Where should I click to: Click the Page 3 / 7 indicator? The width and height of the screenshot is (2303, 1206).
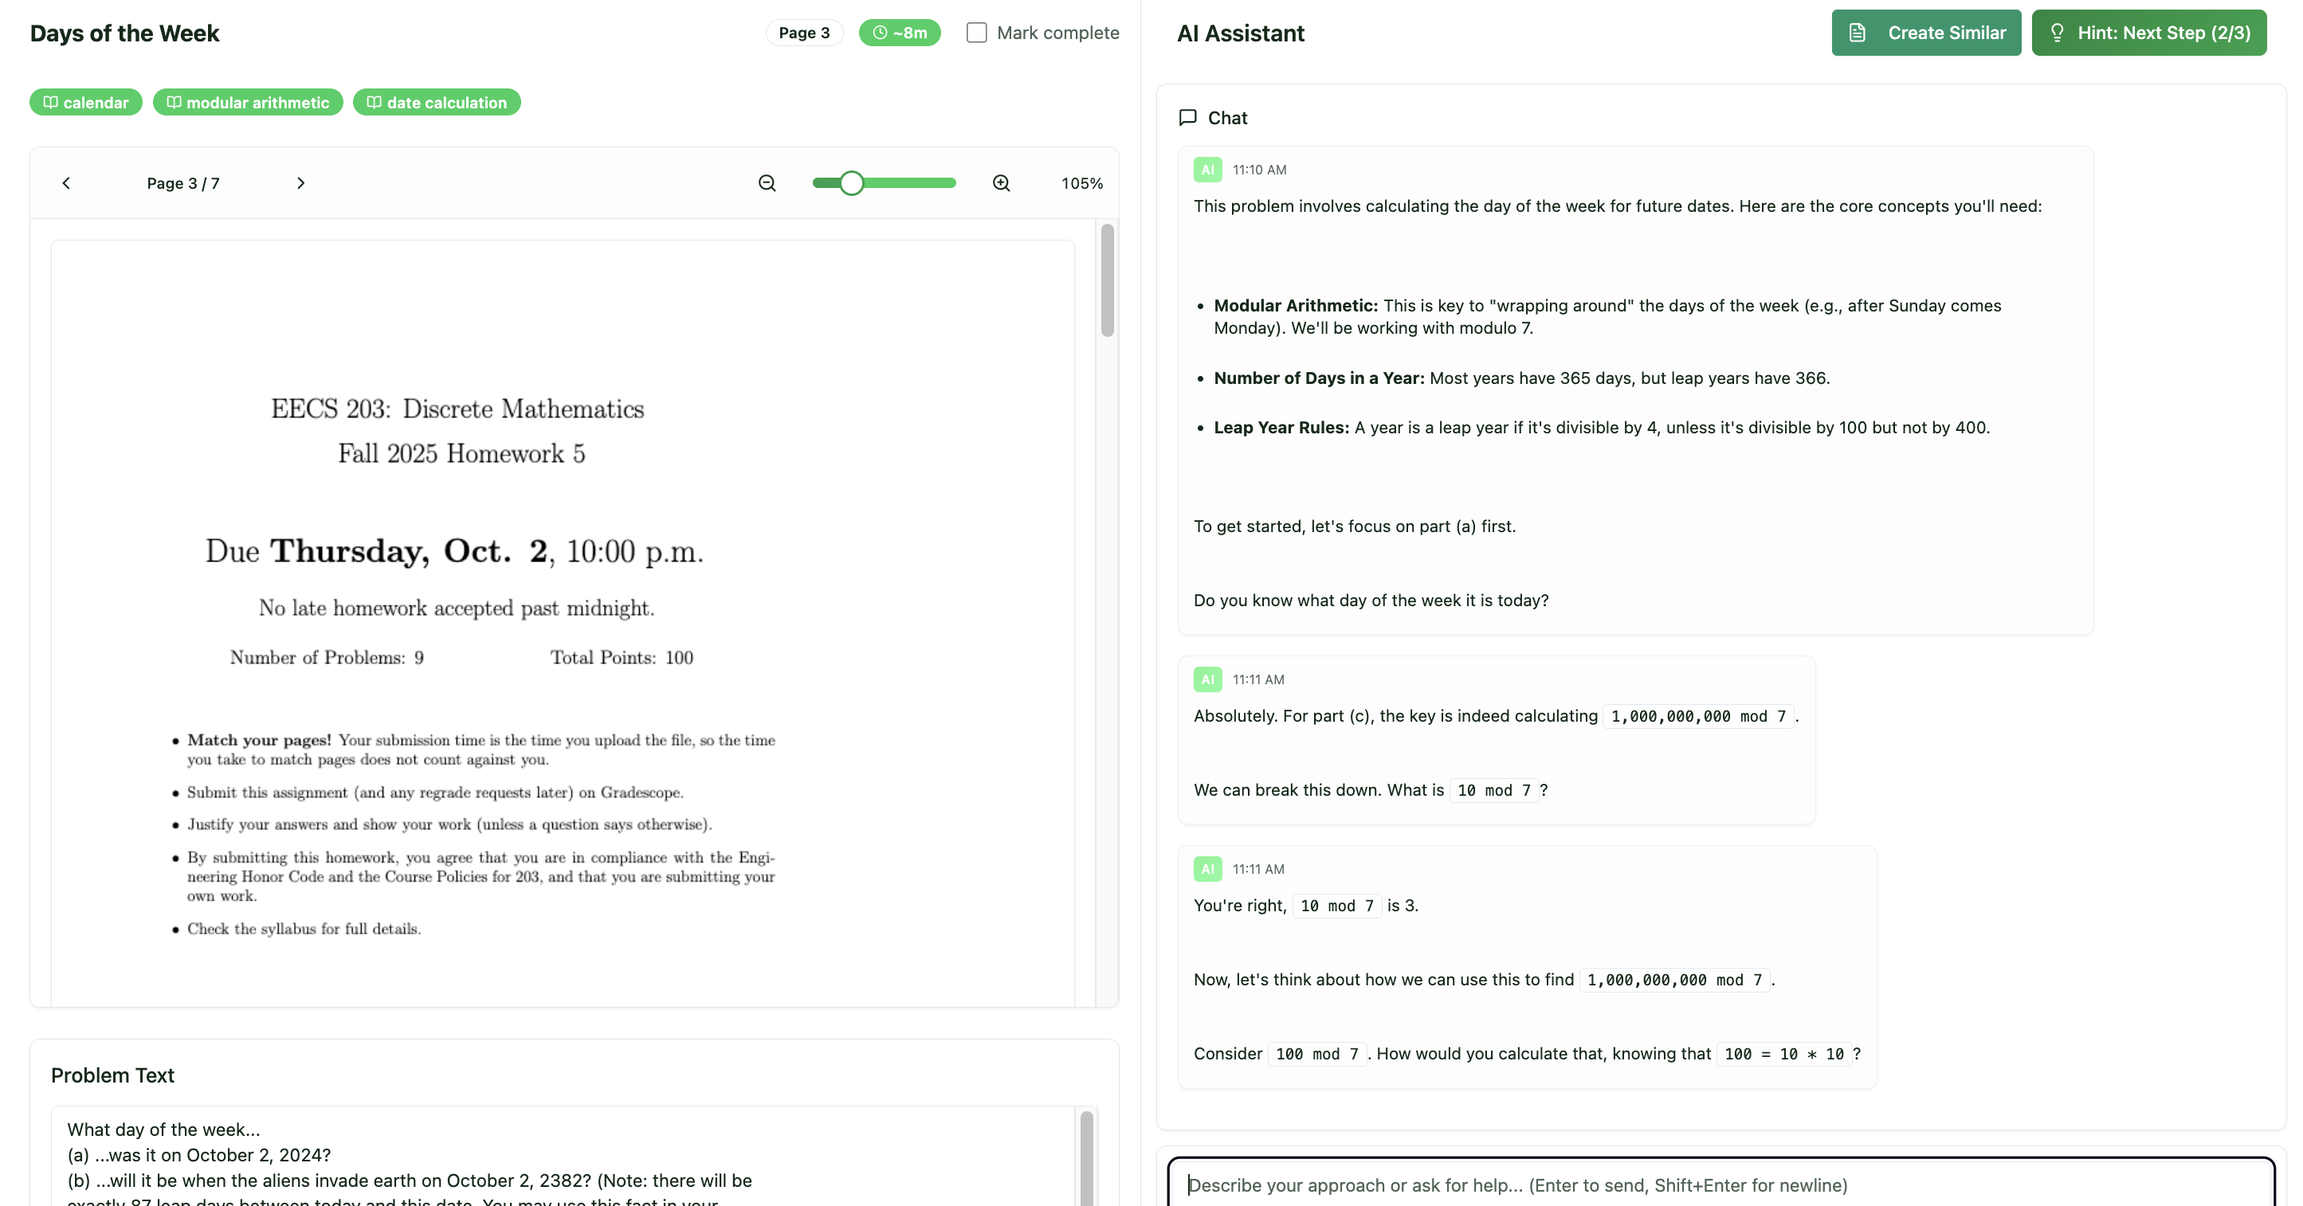point(183,183)
